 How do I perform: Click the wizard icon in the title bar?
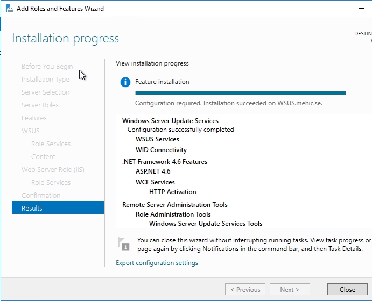9,9
